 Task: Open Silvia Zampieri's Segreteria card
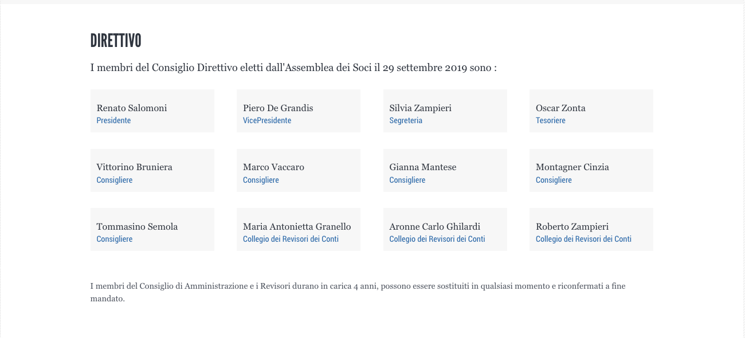[x=445, y=111]
